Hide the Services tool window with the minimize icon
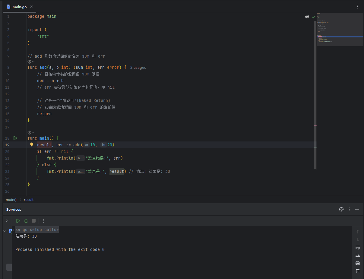The height and width of the screenshot is (279, 364). tap(357, 209)
